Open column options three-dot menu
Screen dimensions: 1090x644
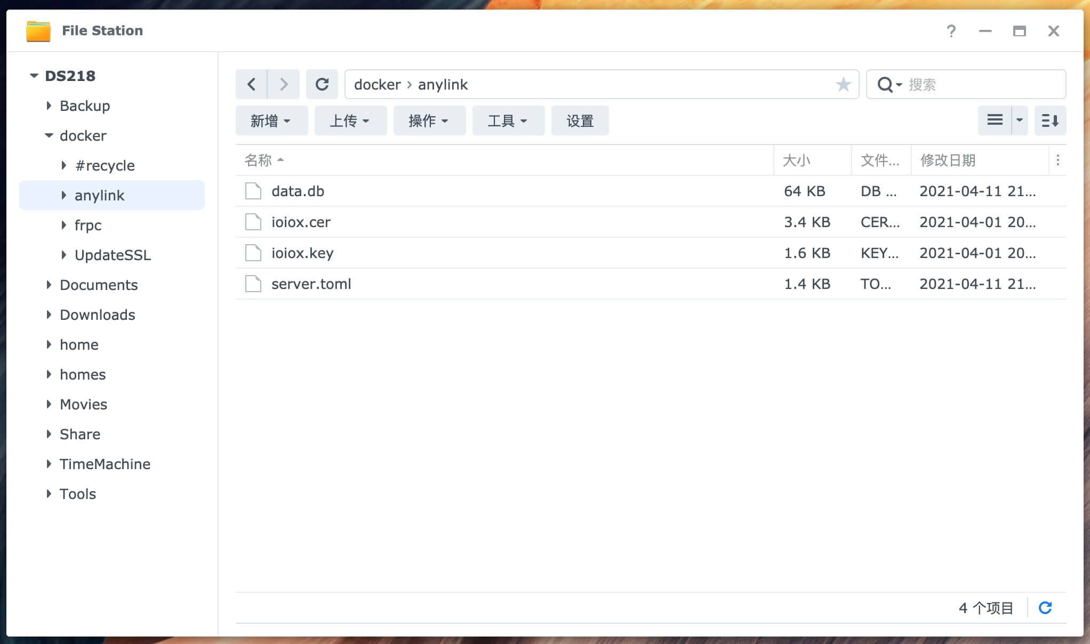coord(1058,160)
